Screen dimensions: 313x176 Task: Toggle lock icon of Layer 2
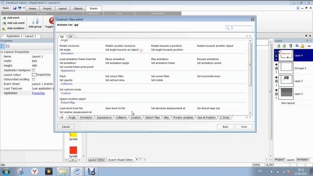[x=276, y=81]
